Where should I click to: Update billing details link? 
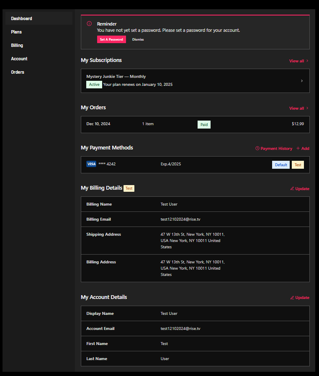300,189
